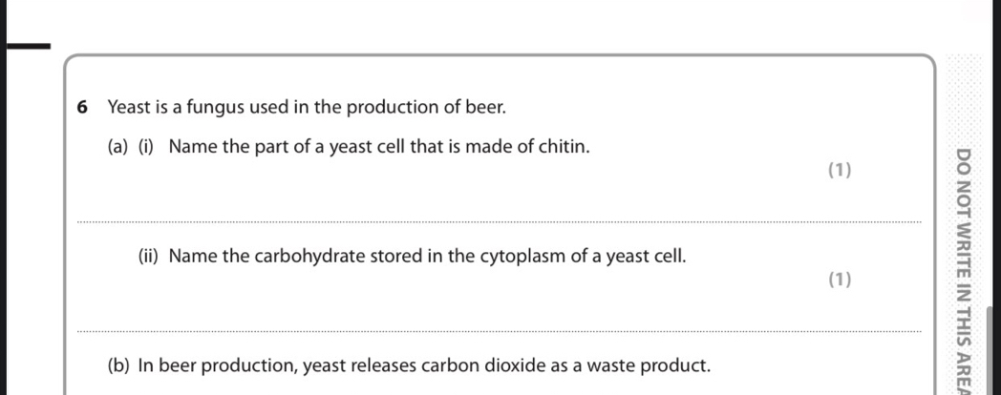The height and width of the screenshot is (395, 1001).
Task: Click the answer line below the carbohydrate question
Action: [x=497, y=331]
